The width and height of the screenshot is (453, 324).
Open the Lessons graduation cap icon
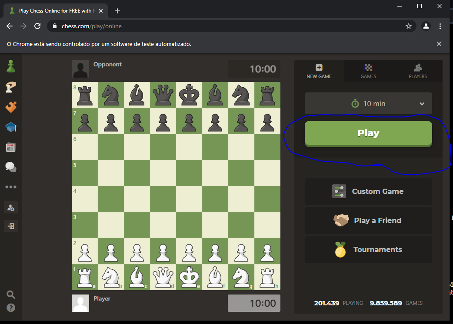tap(11, 127)
